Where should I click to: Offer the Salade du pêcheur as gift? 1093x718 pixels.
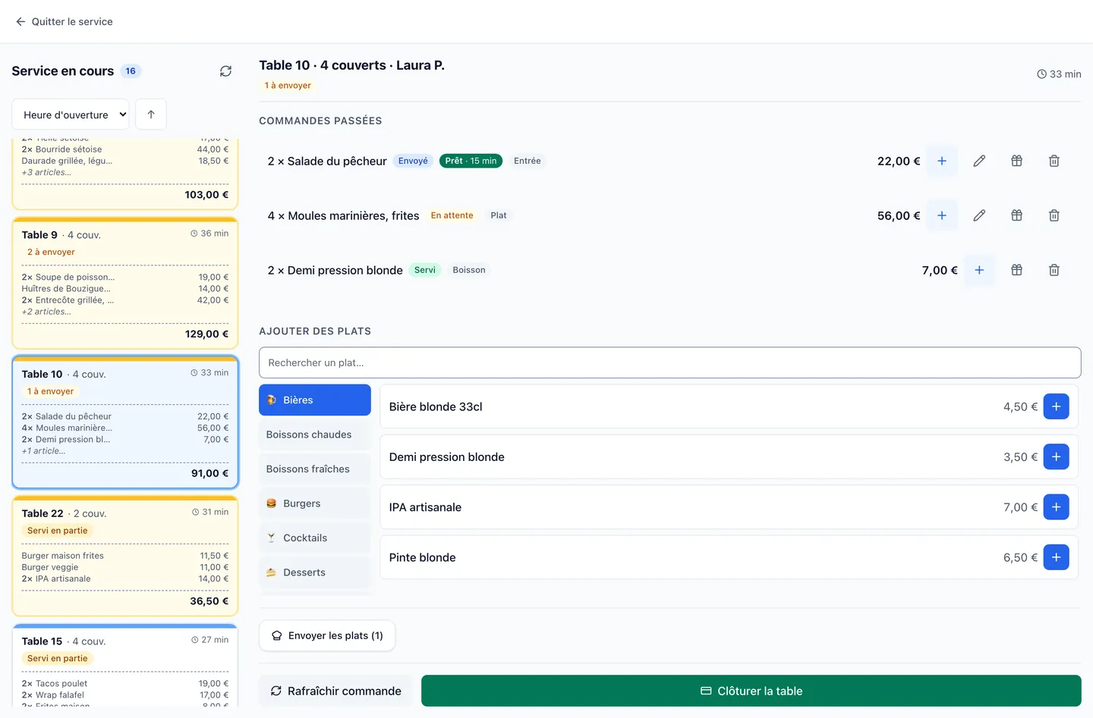(x=1017, y=161)
